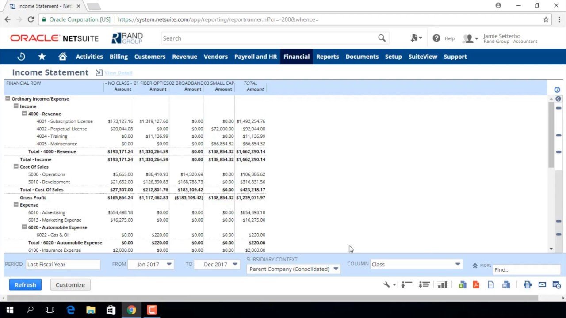The width and height of the screenshot is (566, 318).
Task: Export the report to Word
Action: click(506, 284)
